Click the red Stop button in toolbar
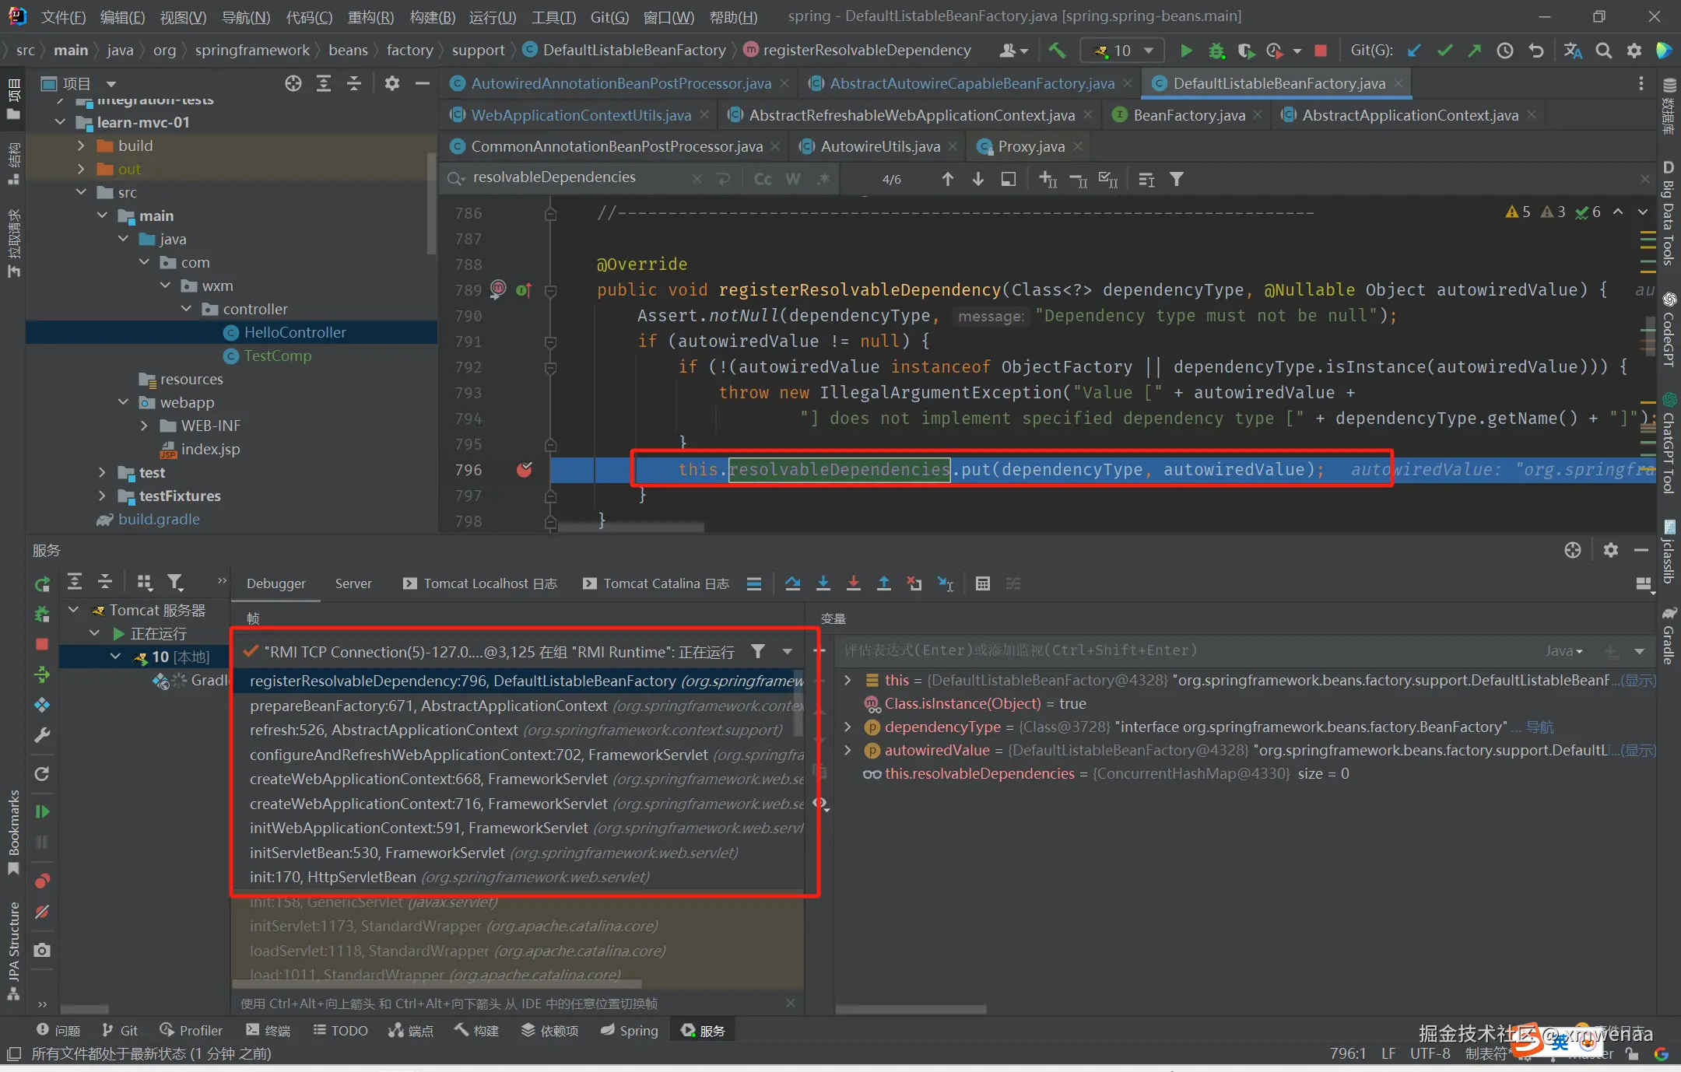The image size is (1681, 1072). coord(1321,51)
